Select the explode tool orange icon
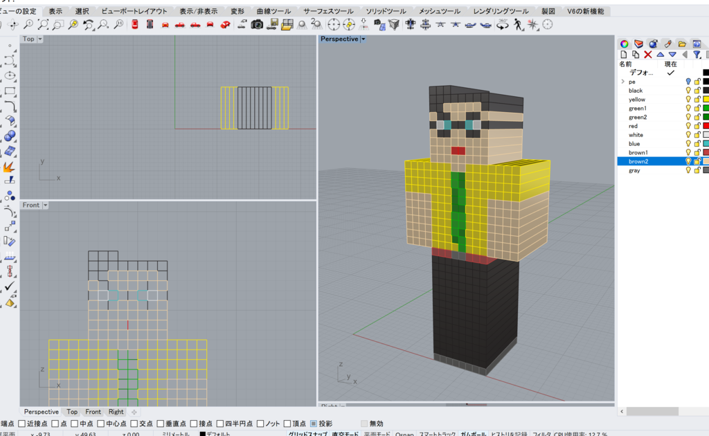The width and height of the screenshot is (709, 436). pos(9,167)
